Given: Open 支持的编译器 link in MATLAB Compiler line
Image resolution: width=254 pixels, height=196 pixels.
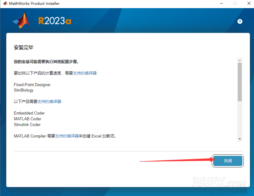Looking at the screenshot, I should [67, 136].
